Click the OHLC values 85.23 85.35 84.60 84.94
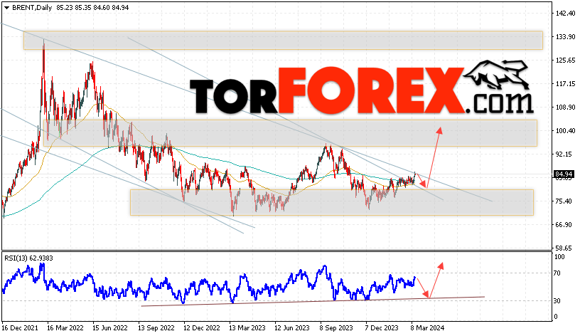This screenshot has height=336, width=580. pos(93,7)
